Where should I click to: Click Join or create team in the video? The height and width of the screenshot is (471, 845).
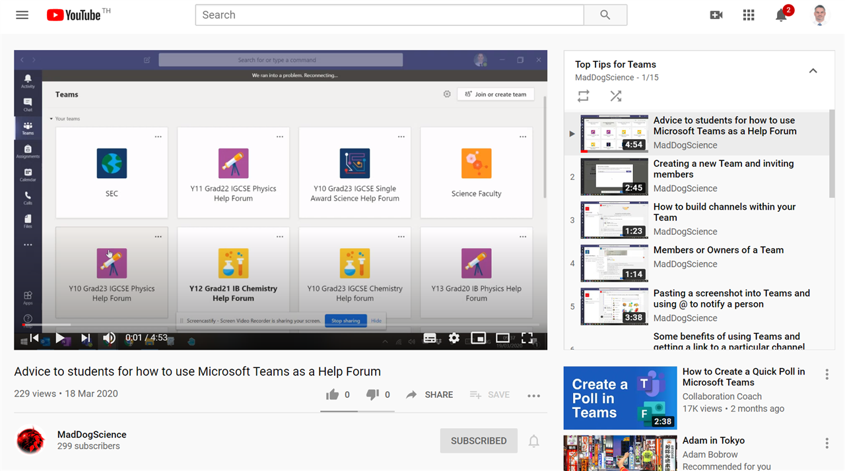[x=496, y=94]
